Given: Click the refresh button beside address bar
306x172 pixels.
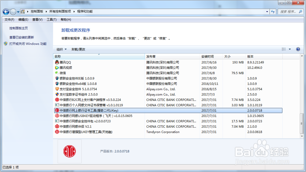Looking at the screenshot, I should [x=273, y=12].
